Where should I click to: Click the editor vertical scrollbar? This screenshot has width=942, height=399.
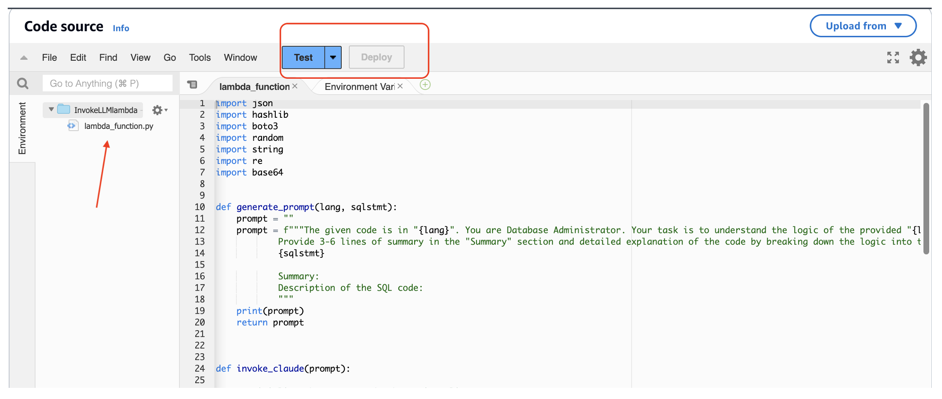point(926,179)
